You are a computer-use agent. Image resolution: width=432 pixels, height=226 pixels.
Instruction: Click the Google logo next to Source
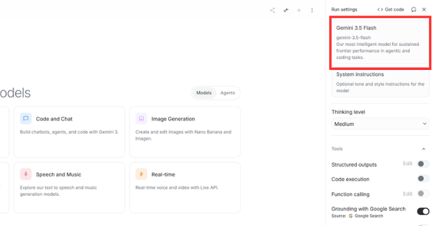click(x=351, y=216)
